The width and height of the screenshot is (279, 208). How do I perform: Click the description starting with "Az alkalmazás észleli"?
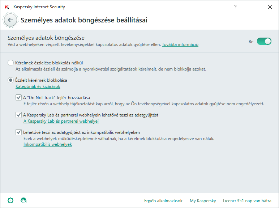tap(111, 69)
